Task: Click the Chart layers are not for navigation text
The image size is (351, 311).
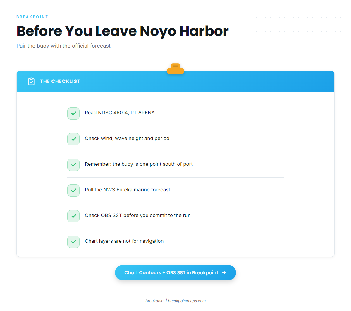Action: [x=124, y=241]
